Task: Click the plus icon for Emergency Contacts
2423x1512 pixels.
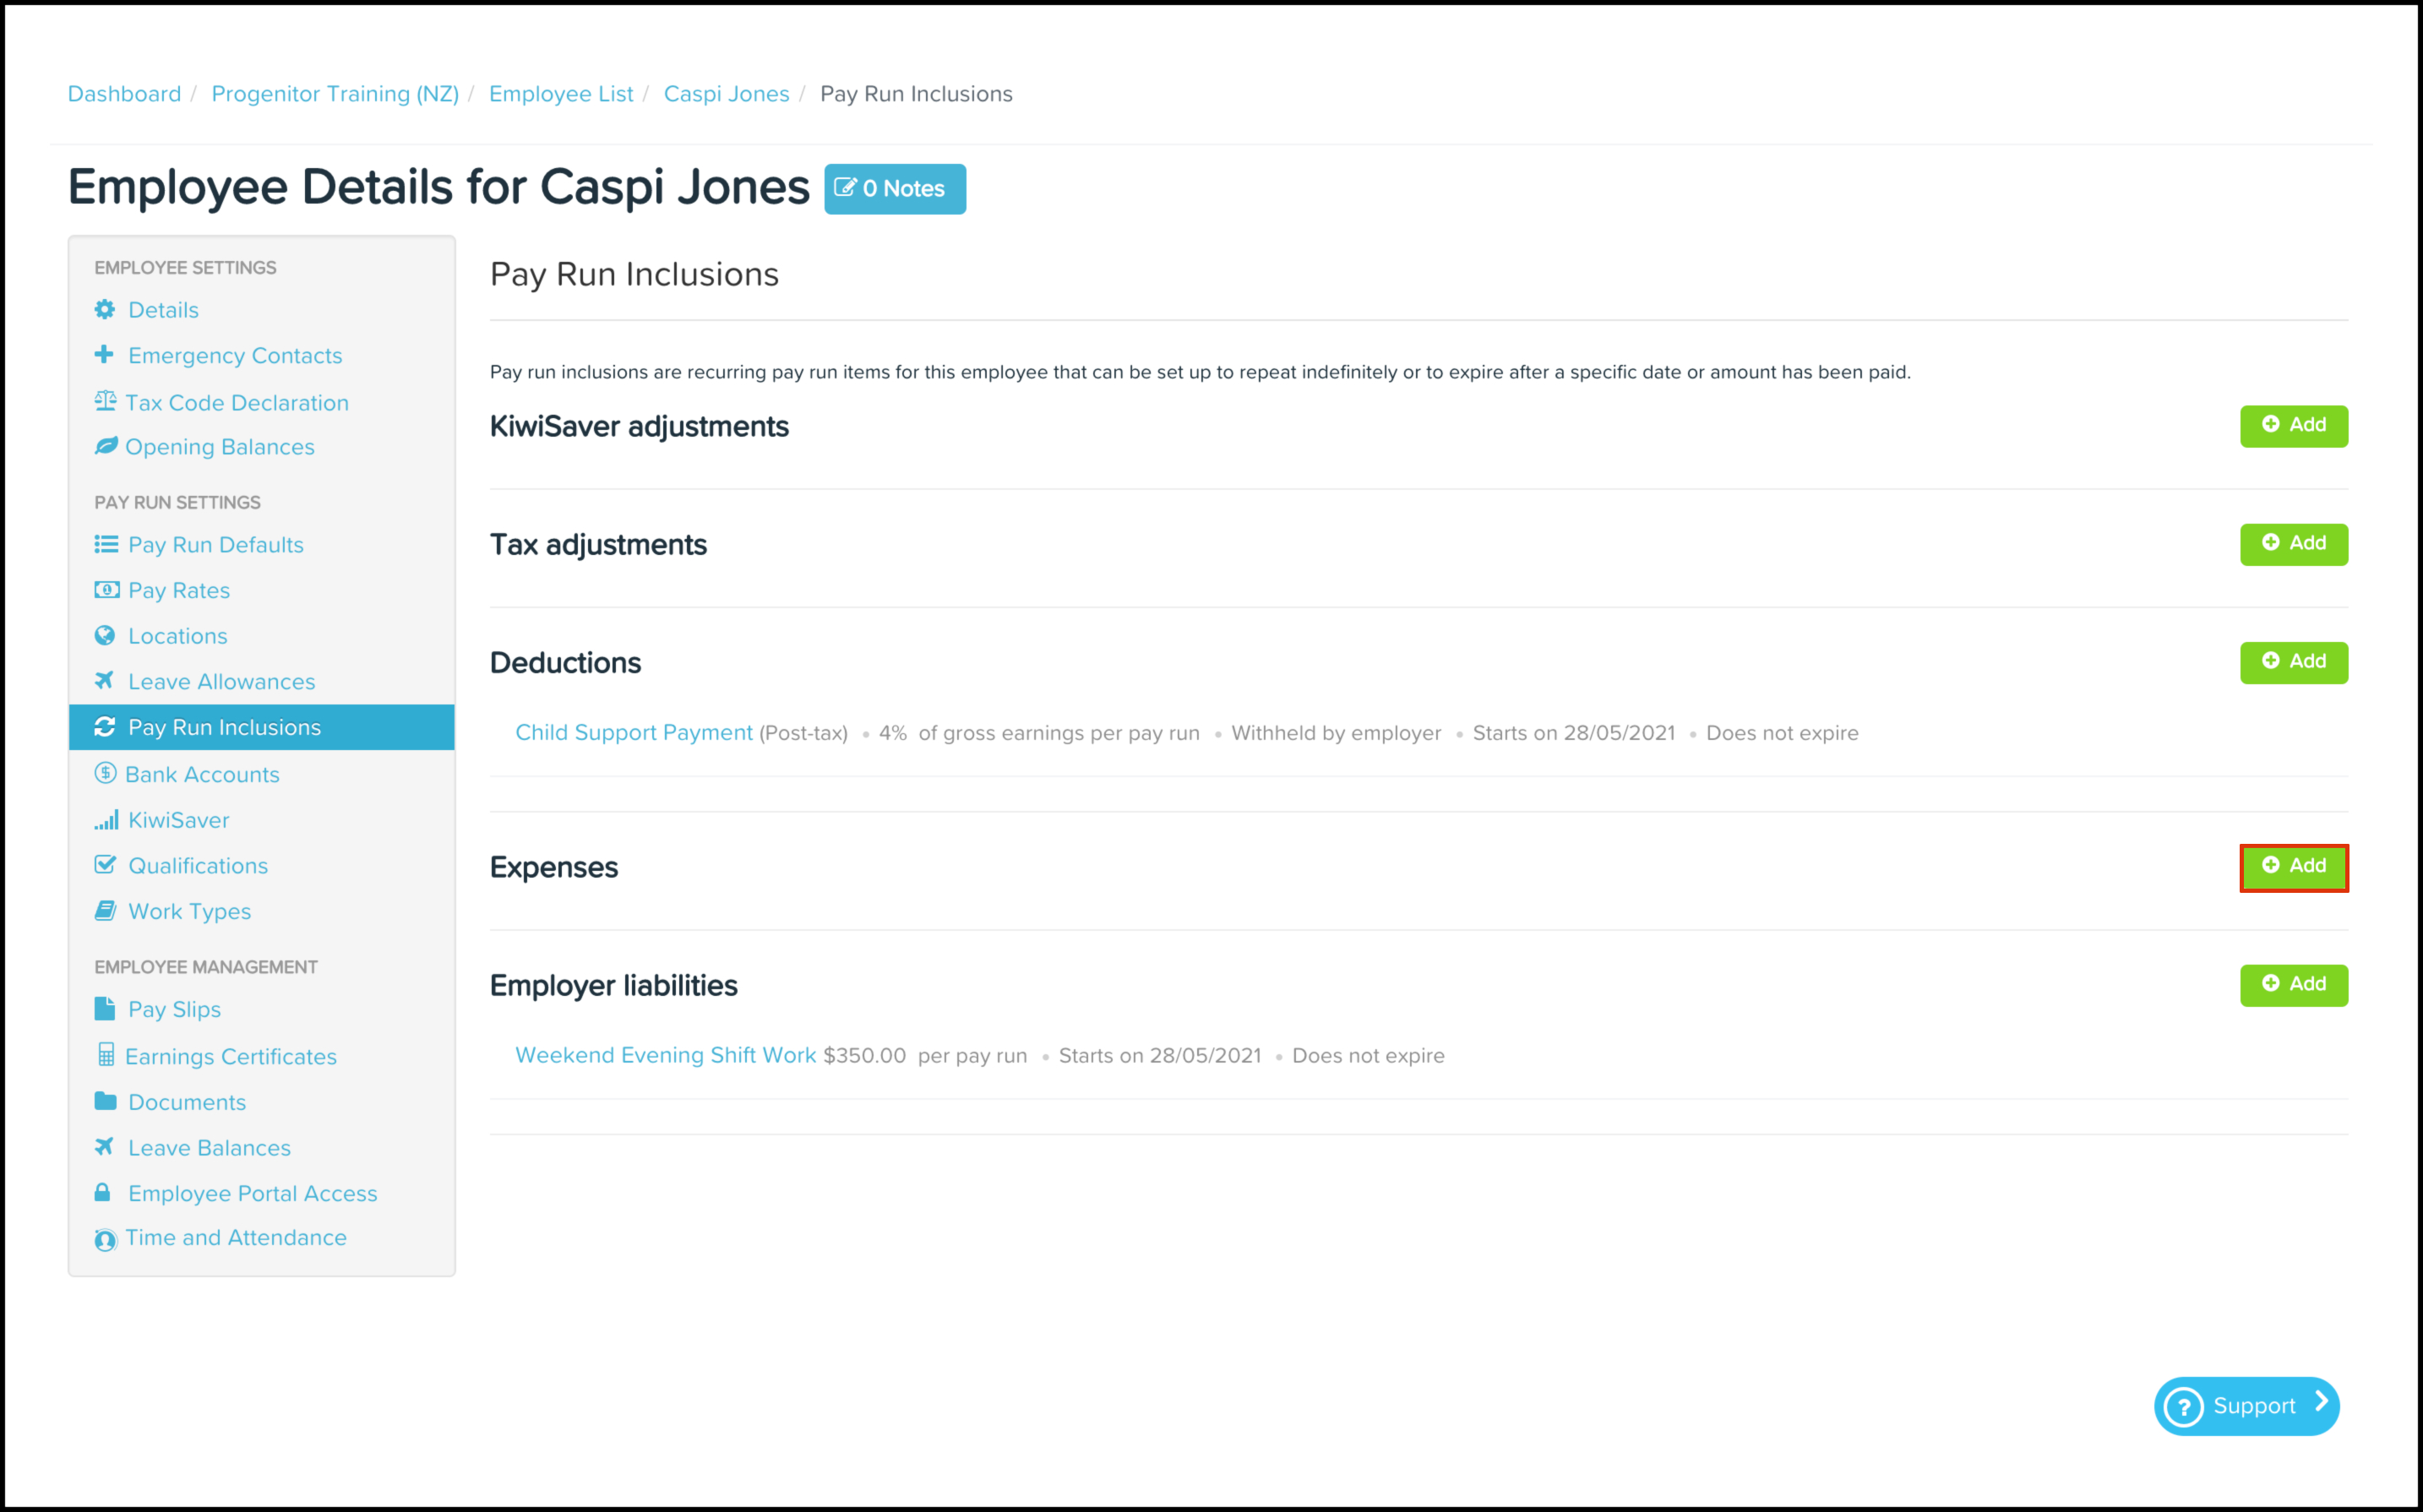Action: coord(104,355)
